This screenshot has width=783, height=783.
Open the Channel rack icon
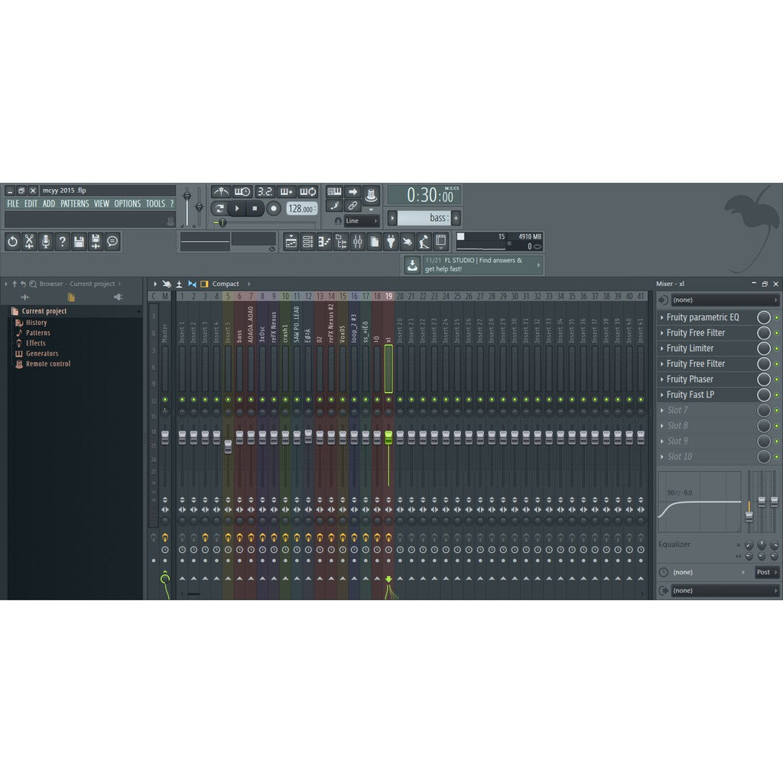(309, 242)
